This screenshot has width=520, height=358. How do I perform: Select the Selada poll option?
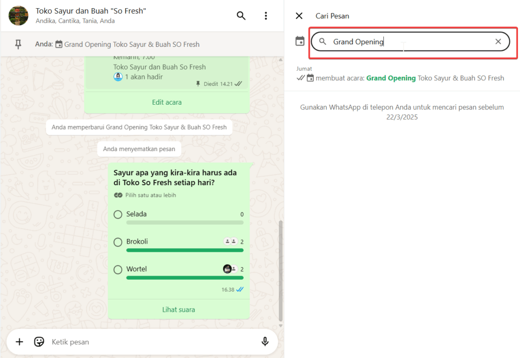[x=118, y=215]
